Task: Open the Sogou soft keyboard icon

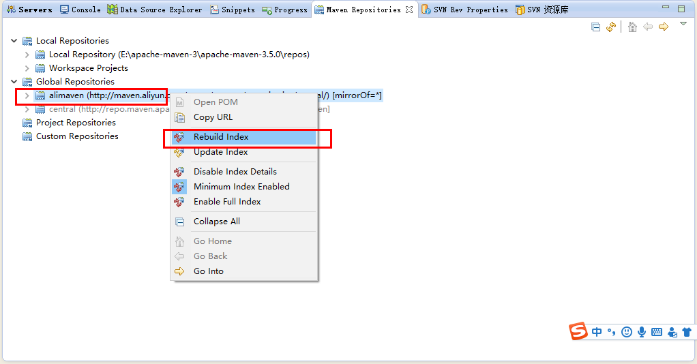Action: pyautogui.click(x=657, y=332)
